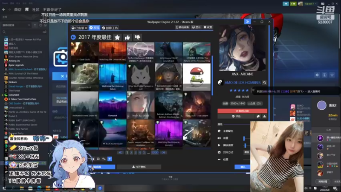Click Steam game page gear settings icon
341x192 pixels.
click(x=317, y=75)
